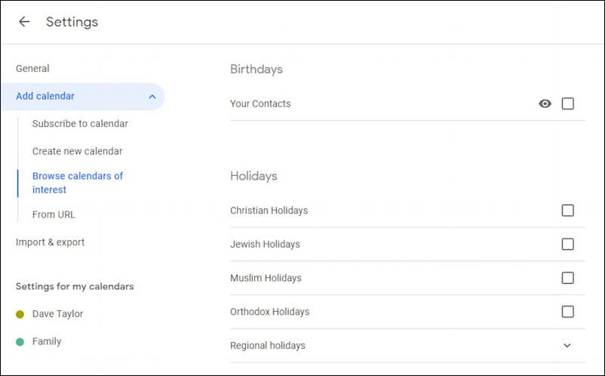Open Family calendar settings

point(47,341)
